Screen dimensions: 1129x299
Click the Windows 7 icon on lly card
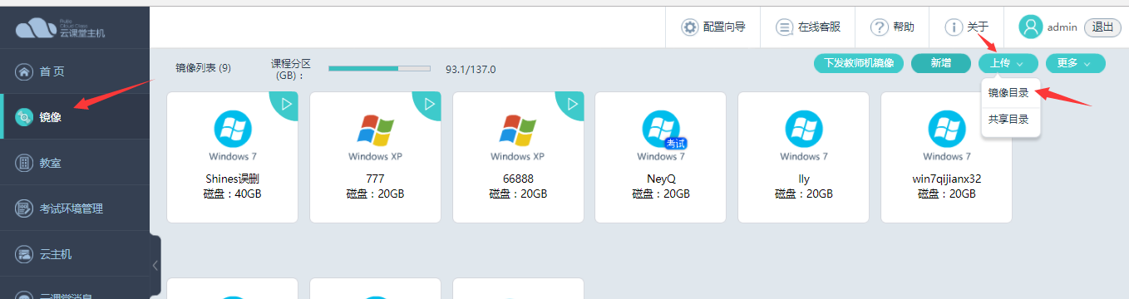coord(803,129)
